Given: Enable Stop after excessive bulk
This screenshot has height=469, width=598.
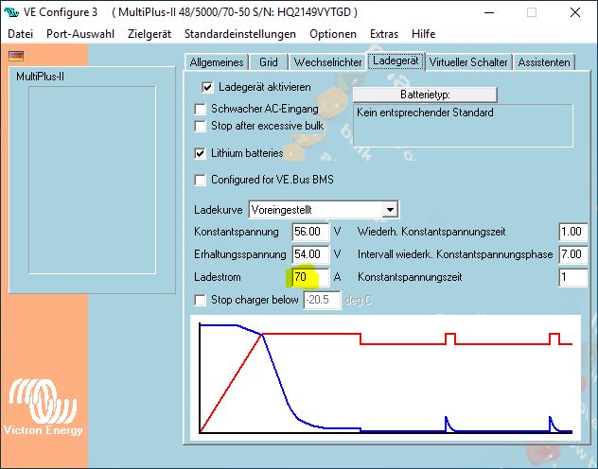Looking at the screenshot, I should pos(200,126).
